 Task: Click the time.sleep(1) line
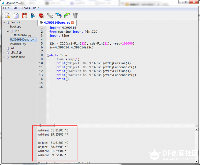pyautogui.click(x=68, y=59)
